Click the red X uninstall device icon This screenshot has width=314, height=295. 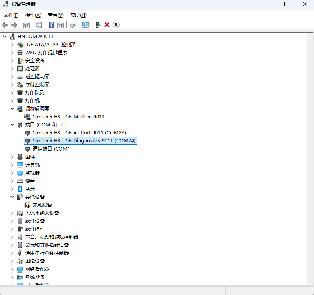coord(107,25)
